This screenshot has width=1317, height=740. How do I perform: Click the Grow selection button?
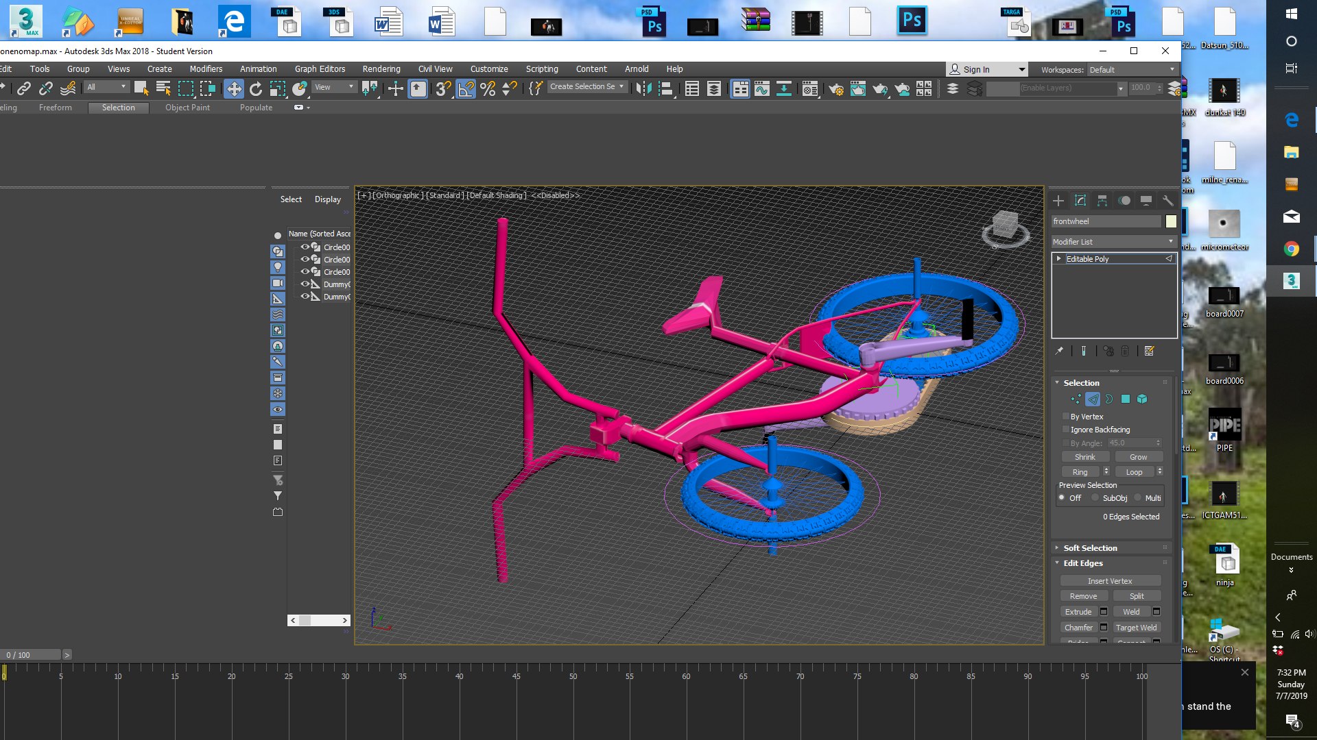(x=1138, y=457)
